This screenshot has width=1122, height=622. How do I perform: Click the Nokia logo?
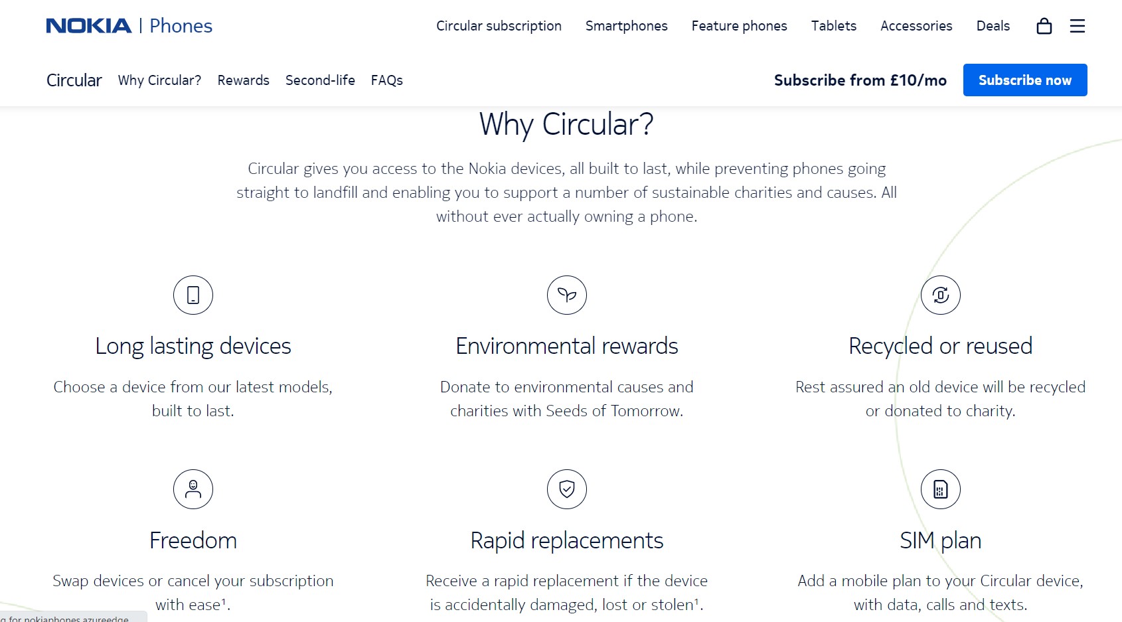89,26
